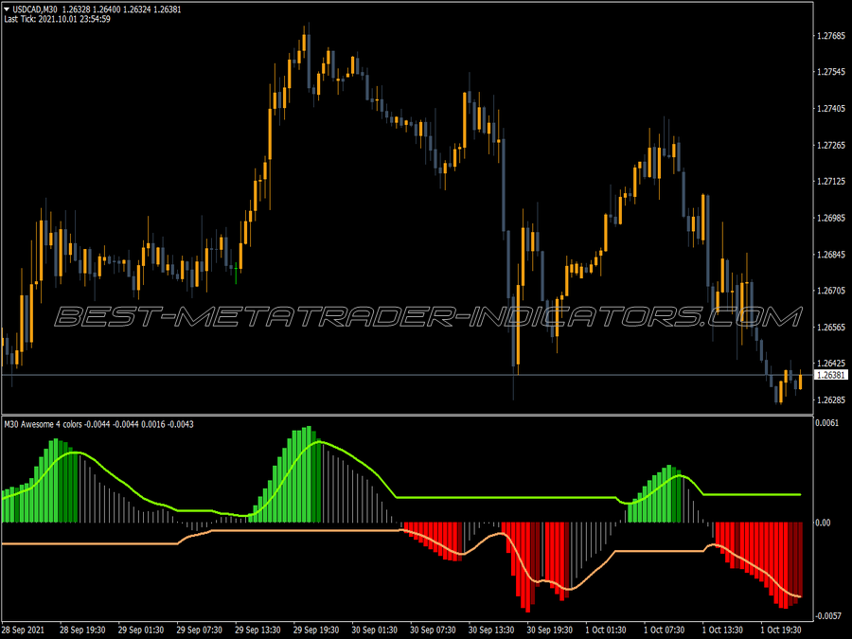Click the 1.26845 price scale label

pyautogui.click(x=831, y=255)
